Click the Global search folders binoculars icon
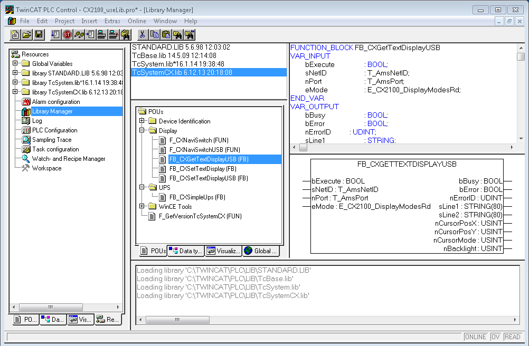 (125, 34)
